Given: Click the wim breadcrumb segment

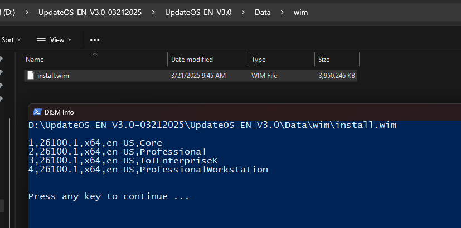Looking at the screenshot, I should click(301, 13).
